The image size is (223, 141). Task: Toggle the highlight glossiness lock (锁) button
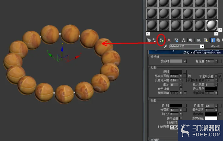pyautogui.click(x=189, y=76)
